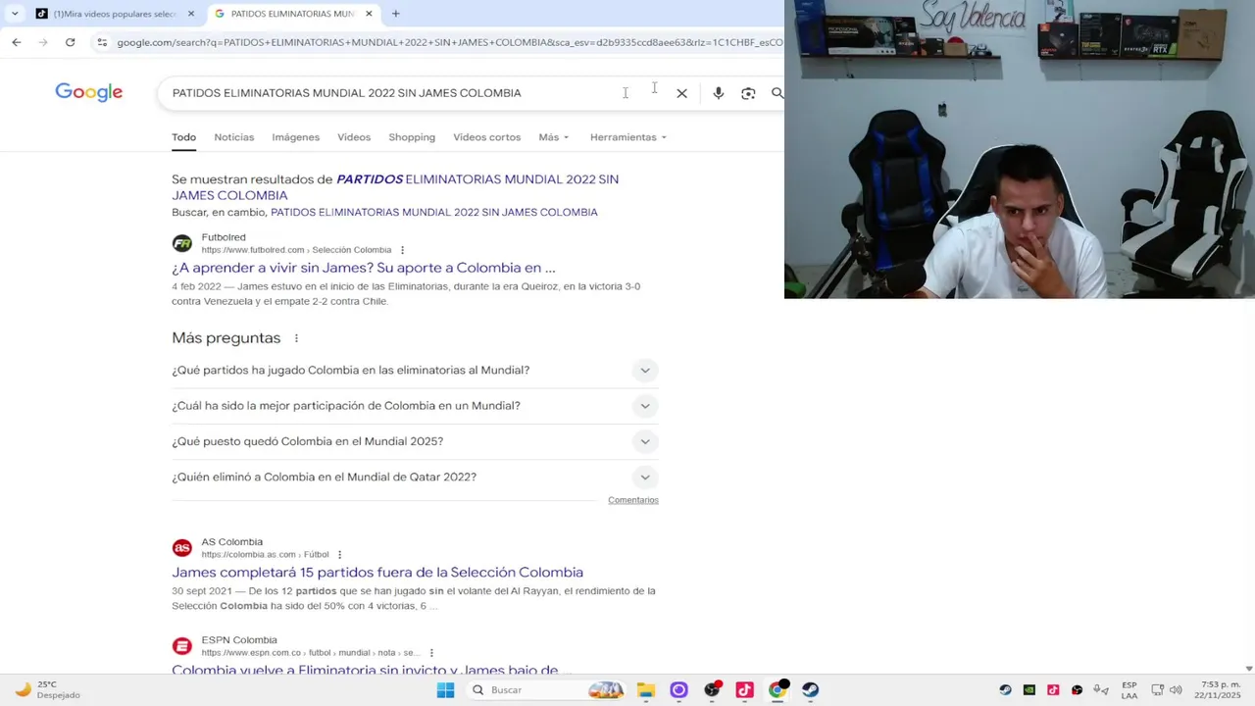Image resolution: width=1255 pixels, height=706 pixels.
Task: Open the Más preguntas three-dot menu
Action: pyautogui.click(x=296, y=338)
